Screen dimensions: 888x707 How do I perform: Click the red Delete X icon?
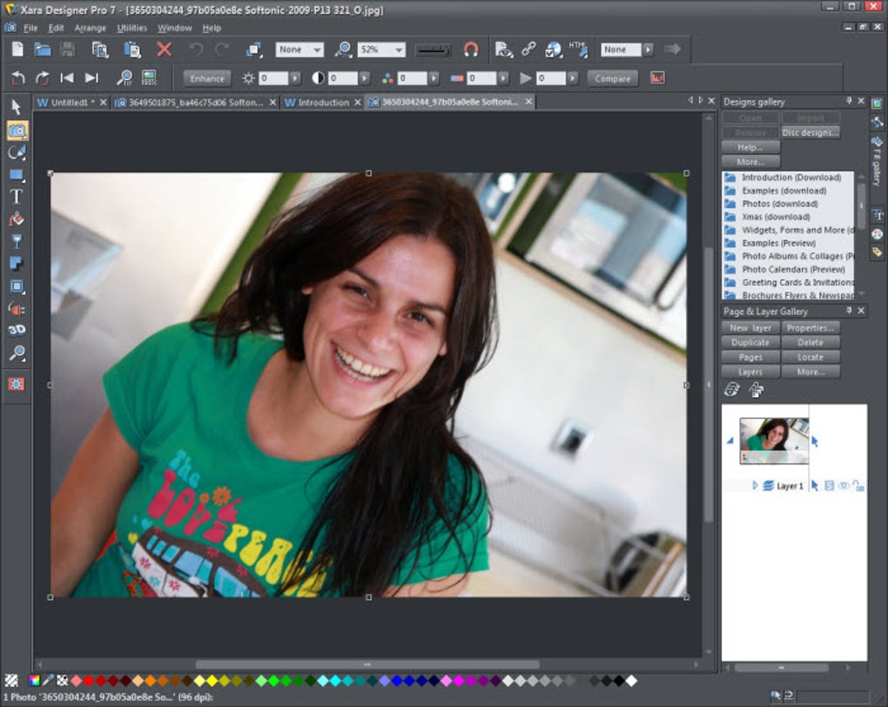point(164,50)
